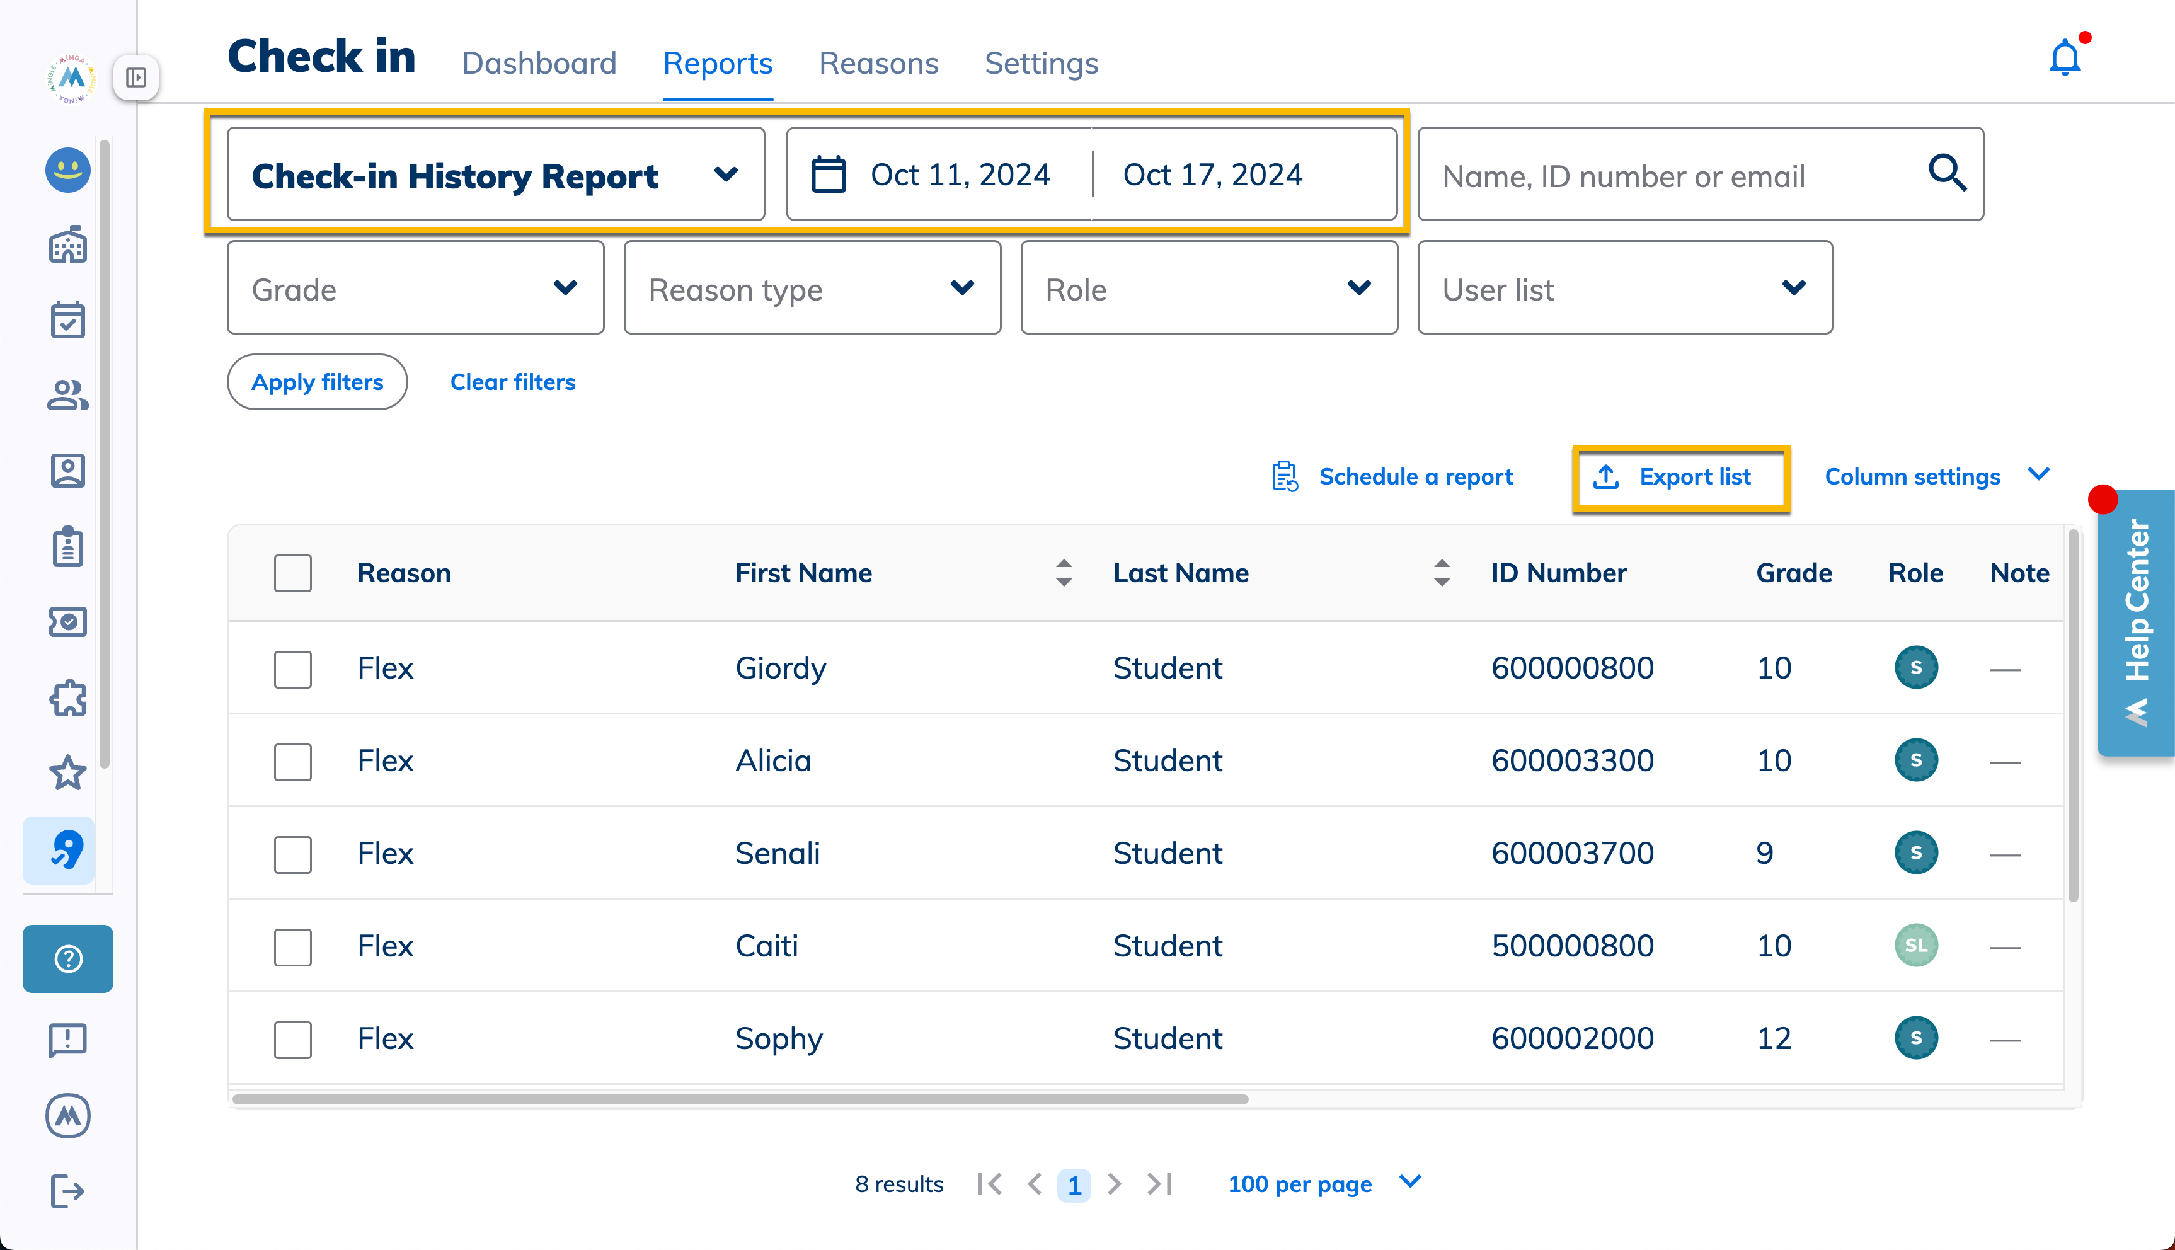Open the feedback exclamation bubble icon
Screen dimensions: 2175x1250
(x=68, y=1040)
